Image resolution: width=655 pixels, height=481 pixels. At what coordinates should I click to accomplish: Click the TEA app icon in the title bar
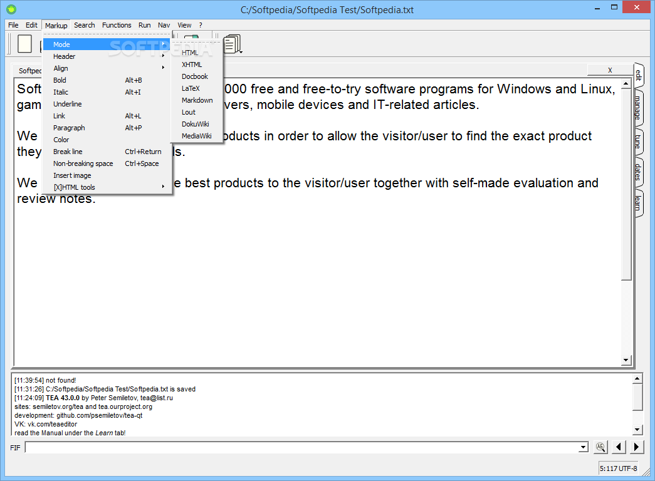click(x=11, y=9)
